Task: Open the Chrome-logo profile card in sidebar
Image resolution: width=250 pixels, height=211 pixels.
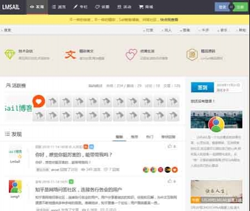Action: pyautogui.click(x=216, y=124)
